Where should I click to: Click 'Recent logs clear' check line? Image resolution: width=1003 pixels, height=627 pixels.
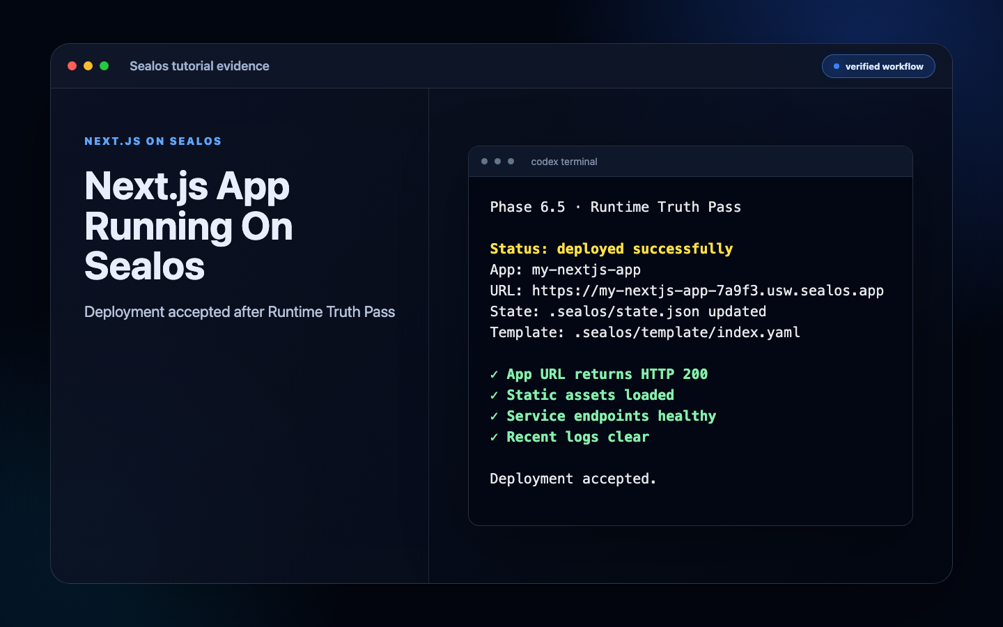pyautogui.click(x=570, y=437)
